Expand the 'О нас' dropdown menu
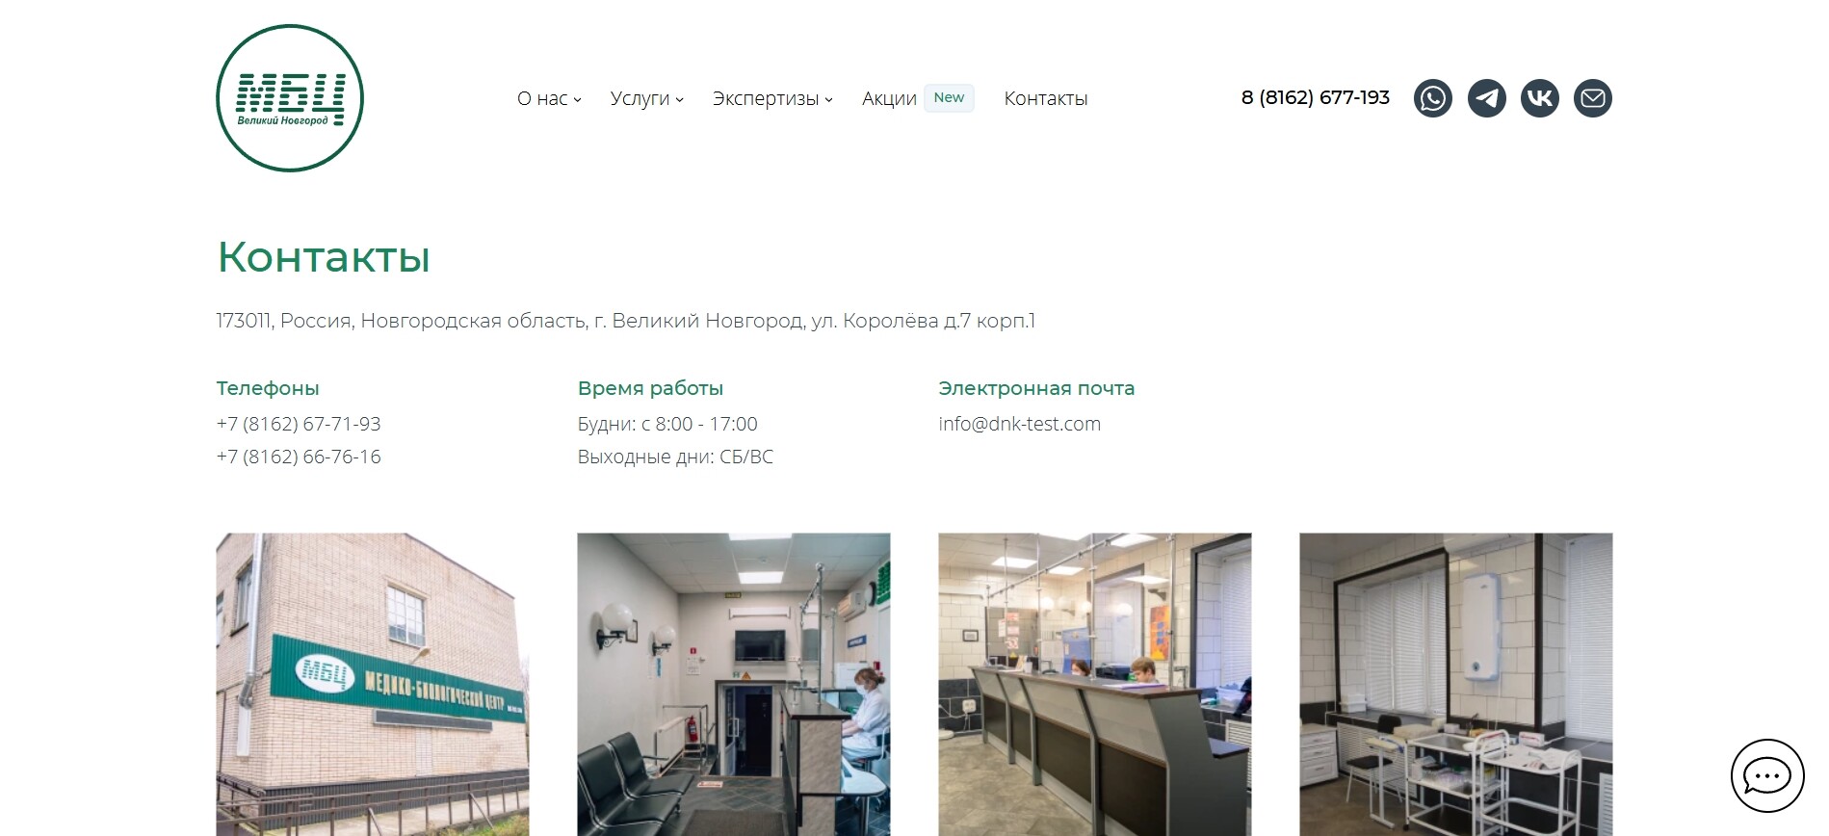Image resolution: width=1829 pixels, height=836 pixels. coord(549,98)
